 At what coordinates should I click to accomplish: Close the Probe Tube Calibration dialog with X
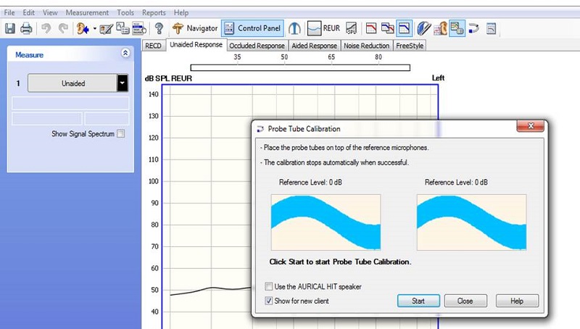pos(531,126)
